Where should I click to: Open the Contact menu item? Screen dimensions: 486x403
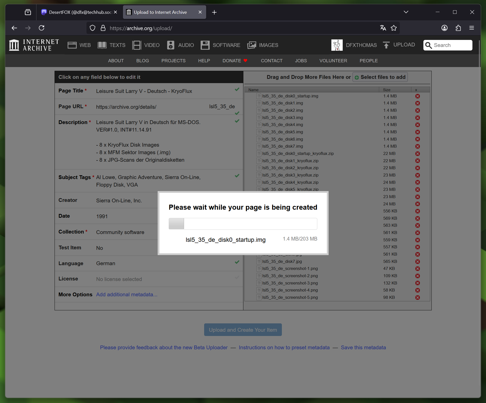coord(272,61)
